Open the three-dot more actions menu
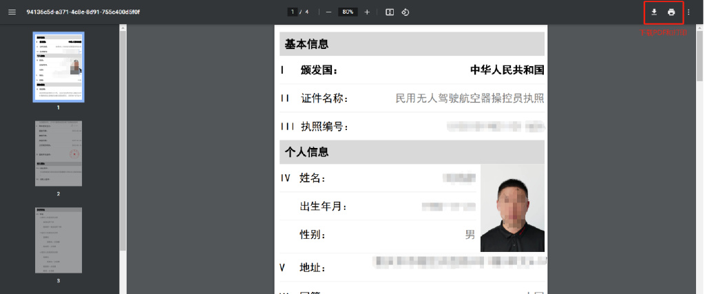The width and height of the screenshot is (705, 294). pyautogui.click(x=688, y=12)
